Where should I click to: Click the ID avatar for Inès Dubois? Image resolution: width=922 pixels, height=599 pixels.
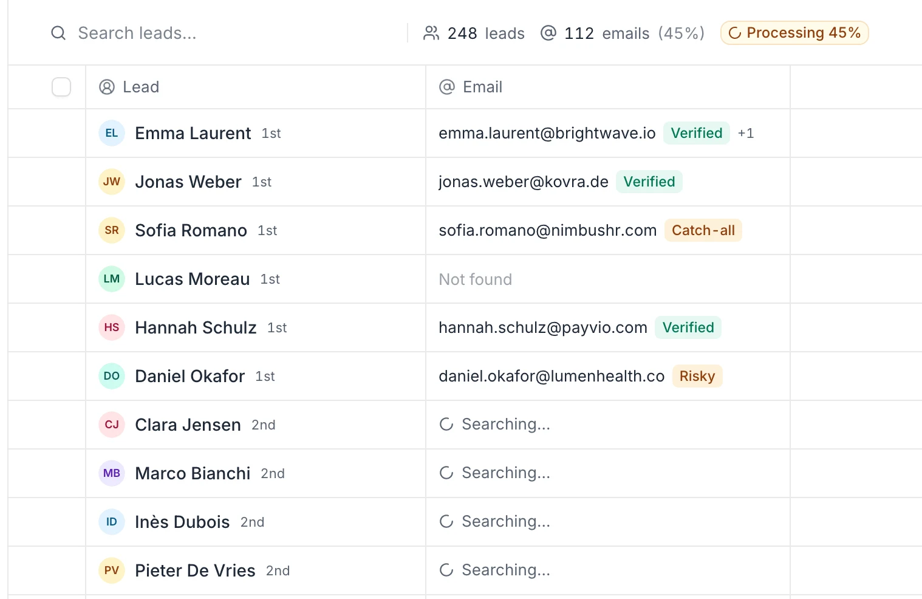pyautogui.click(x=112, y=522)
